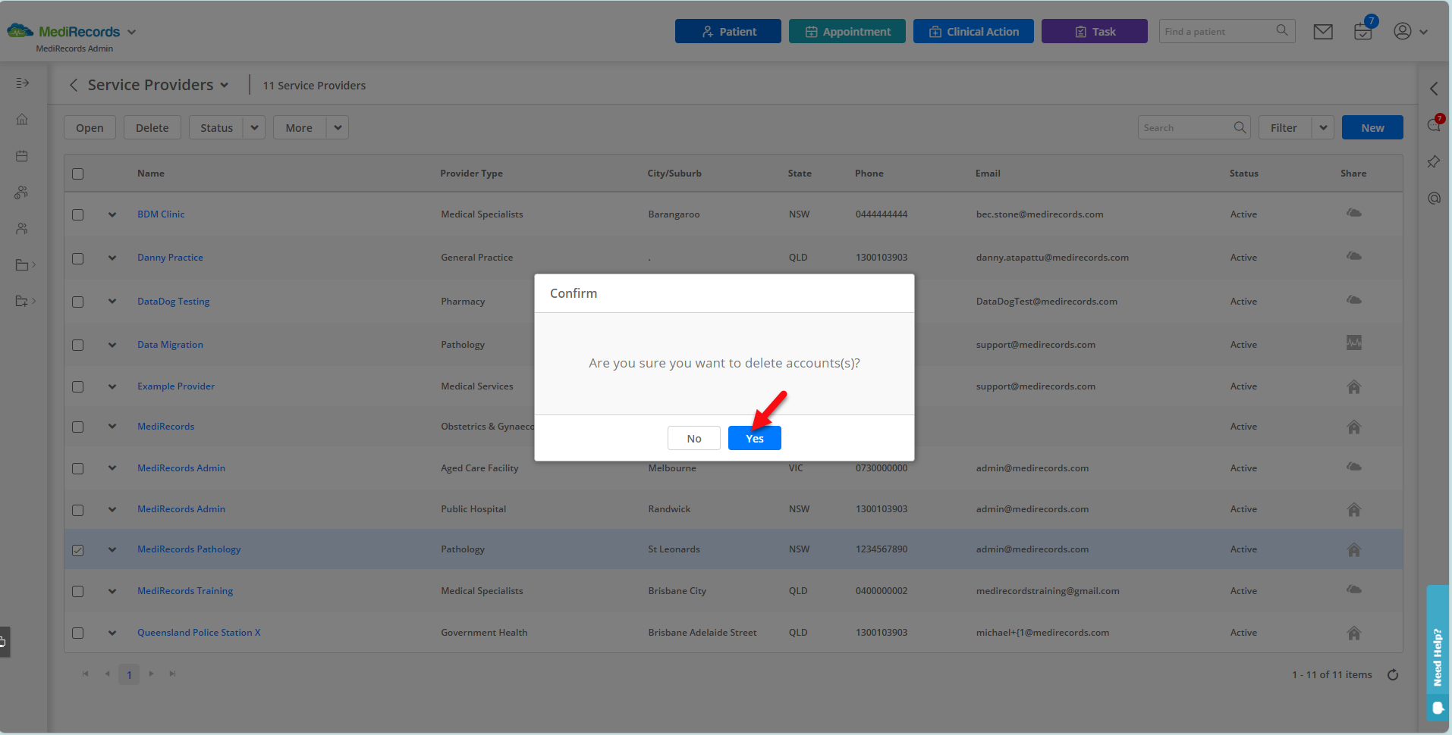
Task: Click the share icon for Data Migration
Action: pyautogui.click(x=1353, y=342)
